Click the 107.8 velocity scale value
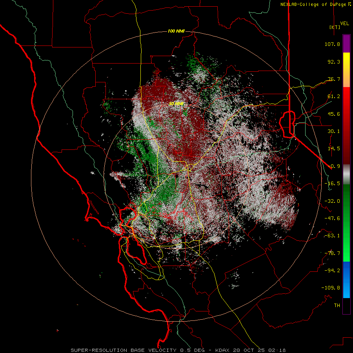353x353 pixels. [332, 44]
